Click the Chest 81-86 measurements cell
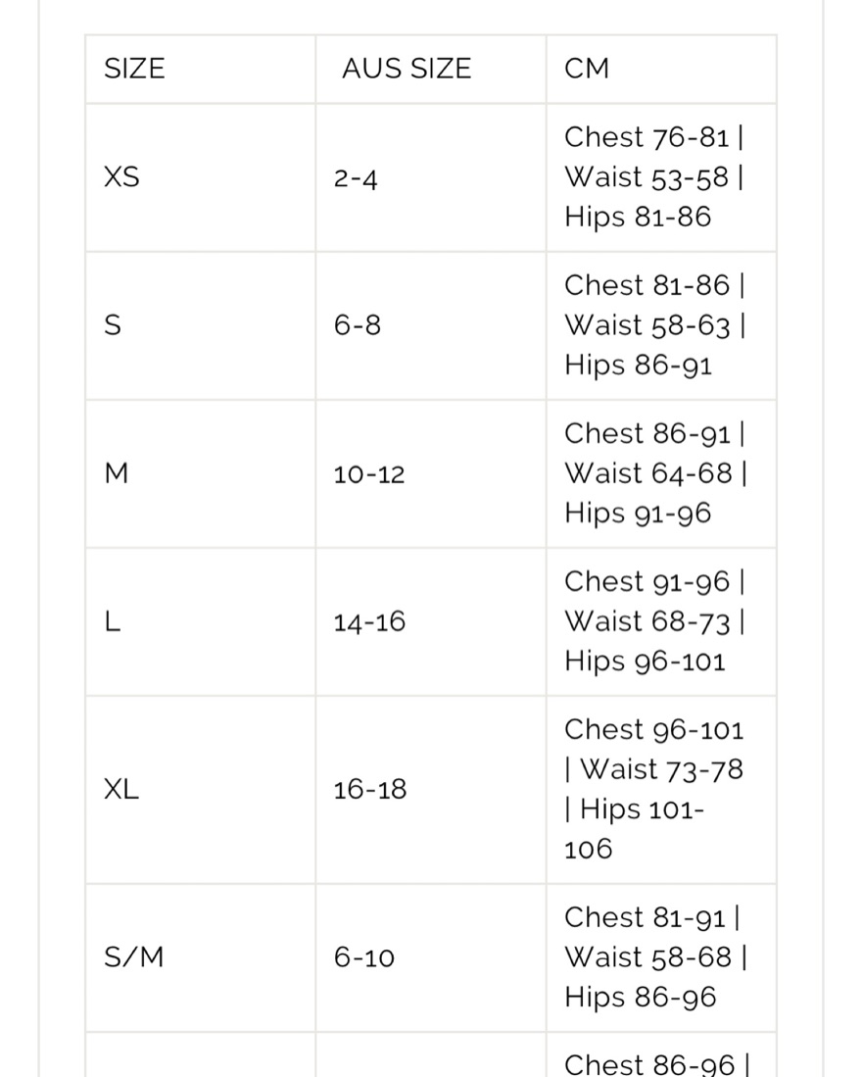Viewport: 862px width, 1077px height. coord(661,325)
